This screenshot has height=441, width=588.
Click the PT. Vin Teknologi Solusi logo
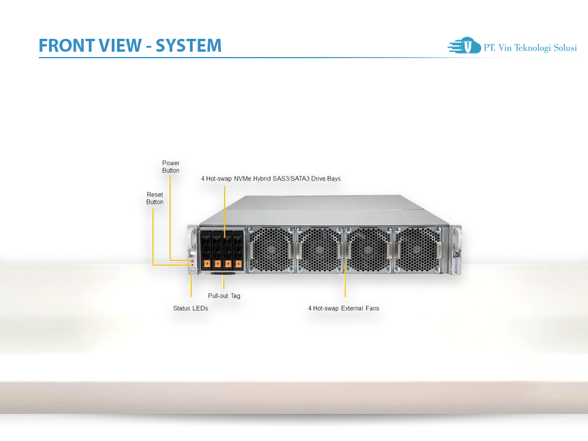click(x=512, y=46)
